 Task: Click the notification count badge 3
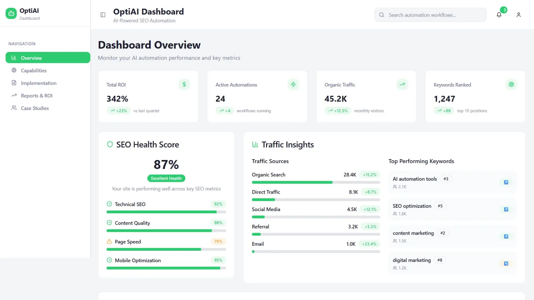504,10
